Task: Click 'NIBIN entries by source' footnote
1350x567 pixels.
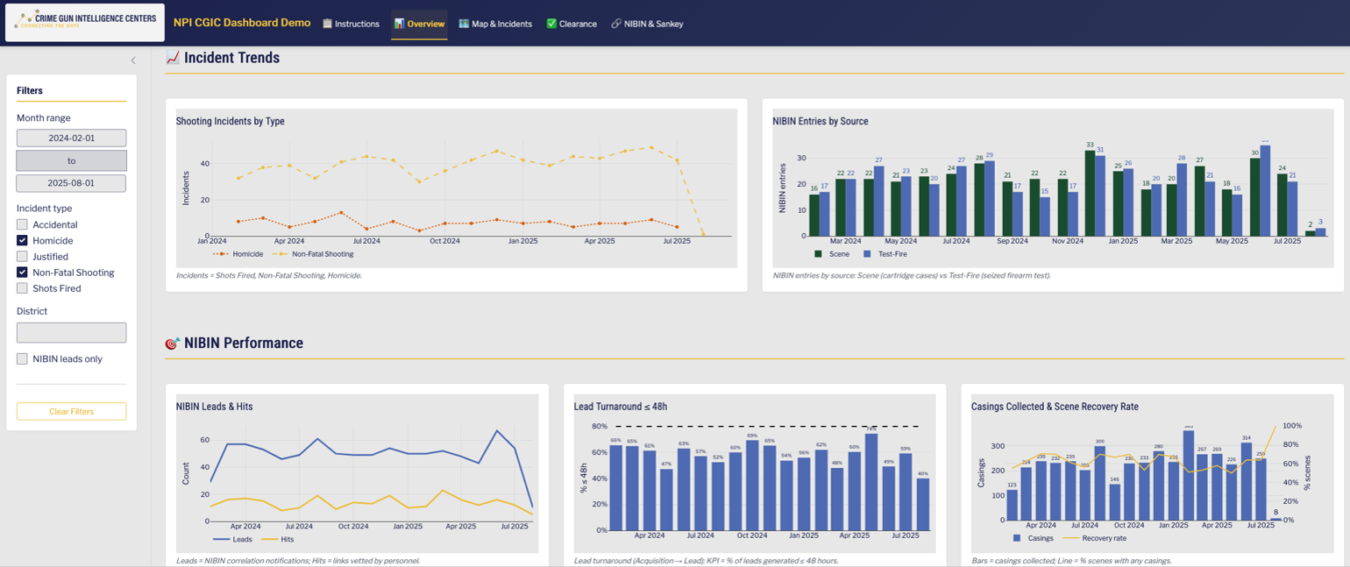Action: coord(912,275)
